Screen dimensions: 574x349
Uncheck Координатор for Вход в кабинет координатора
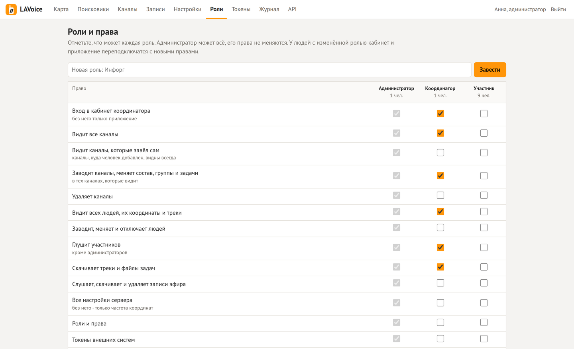tap(440, 114)
